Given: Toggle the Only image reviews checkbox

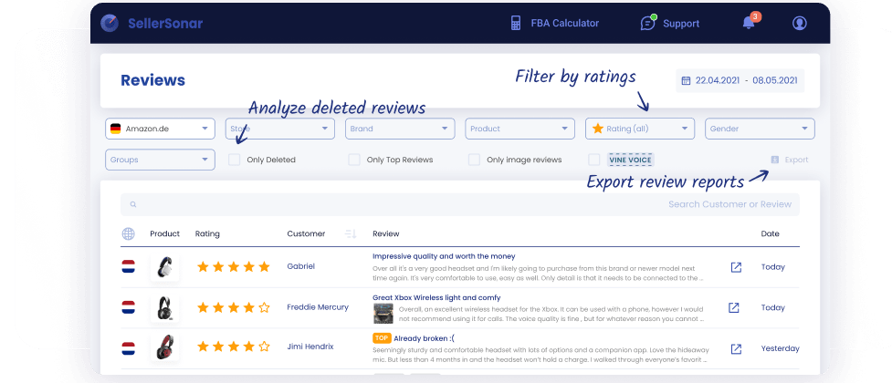Looking at the screenshot, I should [474, 160].
